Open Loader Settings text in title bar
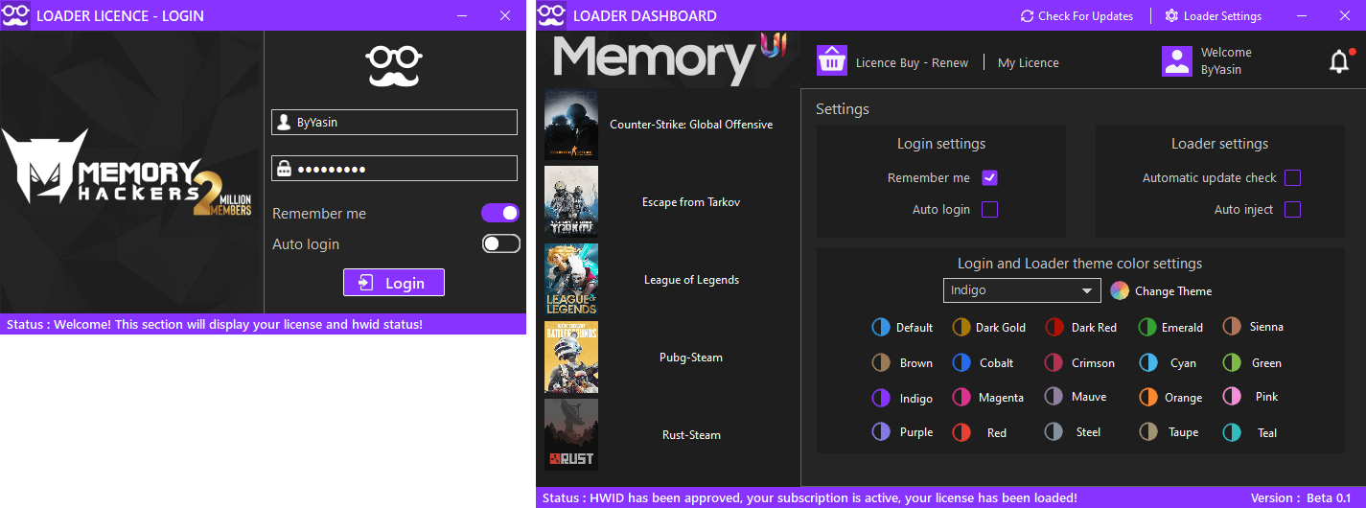 (1222, 16)
